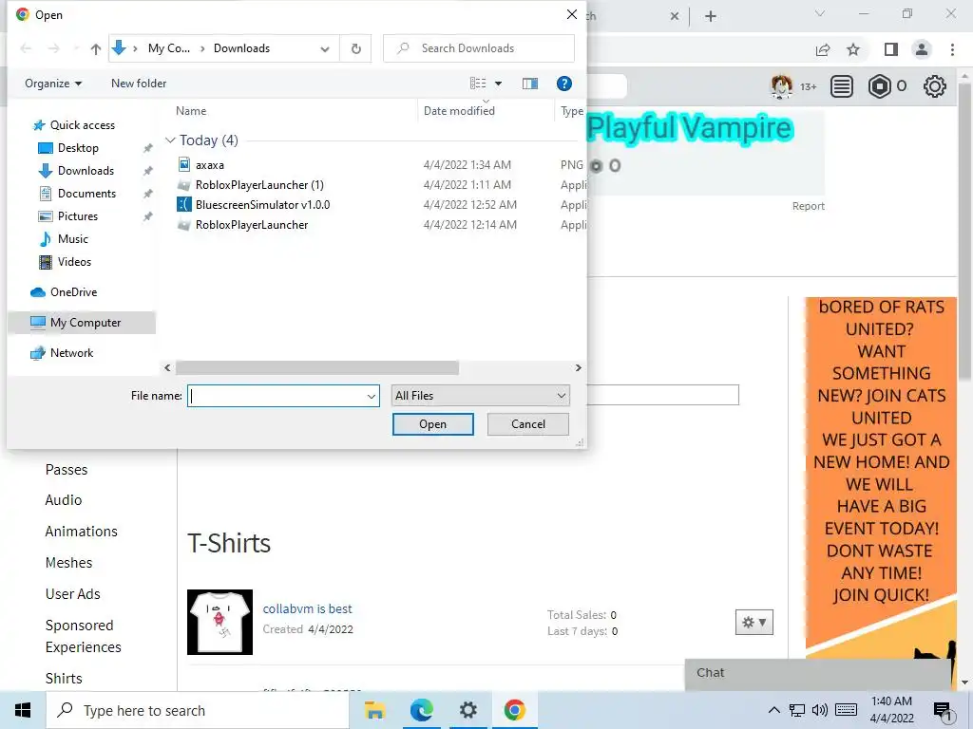Expand the address bar history dropdown
This screenshot has width=973, height=729.
tap(325, 48)
